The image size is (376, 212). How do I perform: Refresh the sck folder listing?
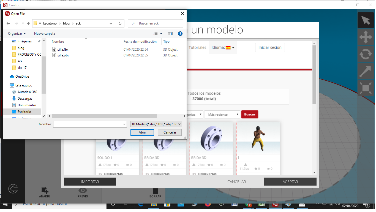tap(120, 23)
